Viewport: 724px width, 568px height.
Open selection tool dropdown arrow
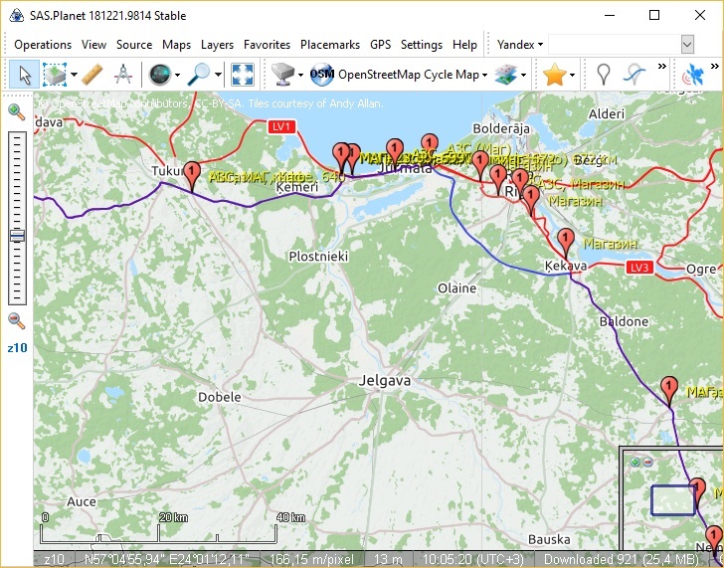[74, 75]
